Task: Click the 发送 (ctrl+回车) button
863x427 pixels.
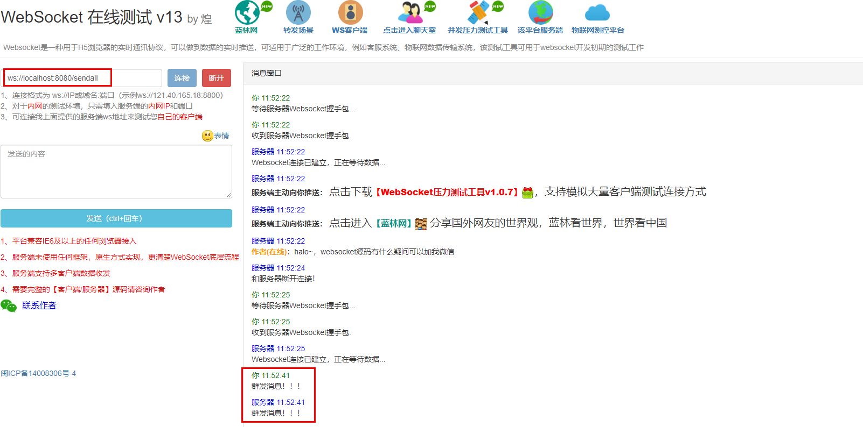Action: [116, 218]
